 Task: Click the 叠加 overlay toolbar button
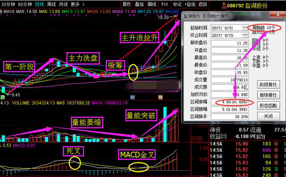click(x=139, y=4)
